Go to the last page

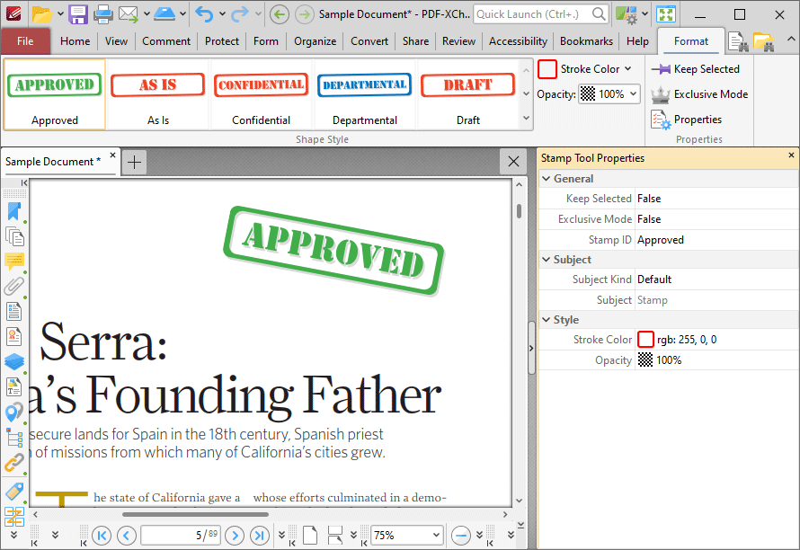(x=260, y=536)
